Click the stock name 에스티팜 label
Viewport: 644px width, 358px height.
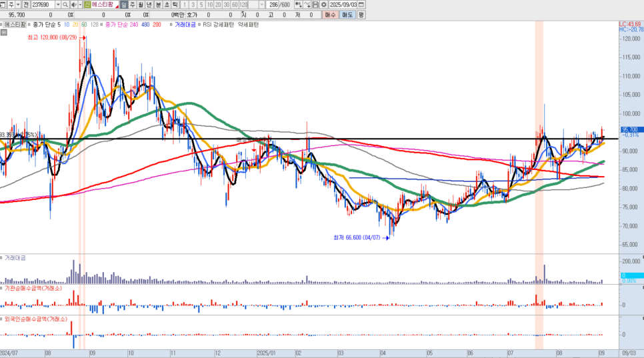[102, 5]
